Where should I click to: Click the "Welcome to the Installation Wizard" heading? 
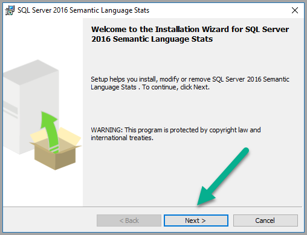[190, 34]
